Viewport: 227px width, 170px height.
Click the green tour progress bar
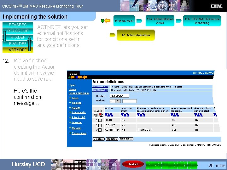tap(172, 165)
